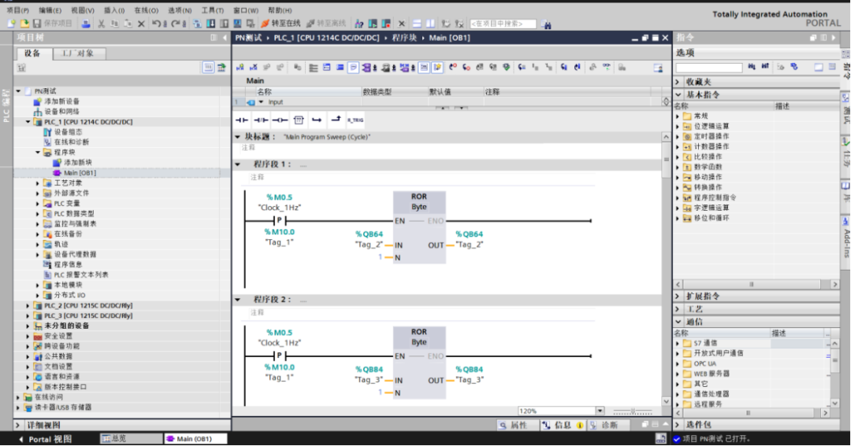This screenshot has width=851, height=446.
Task: Select 设备组态 under PLC_1
Action: (68, 132)
